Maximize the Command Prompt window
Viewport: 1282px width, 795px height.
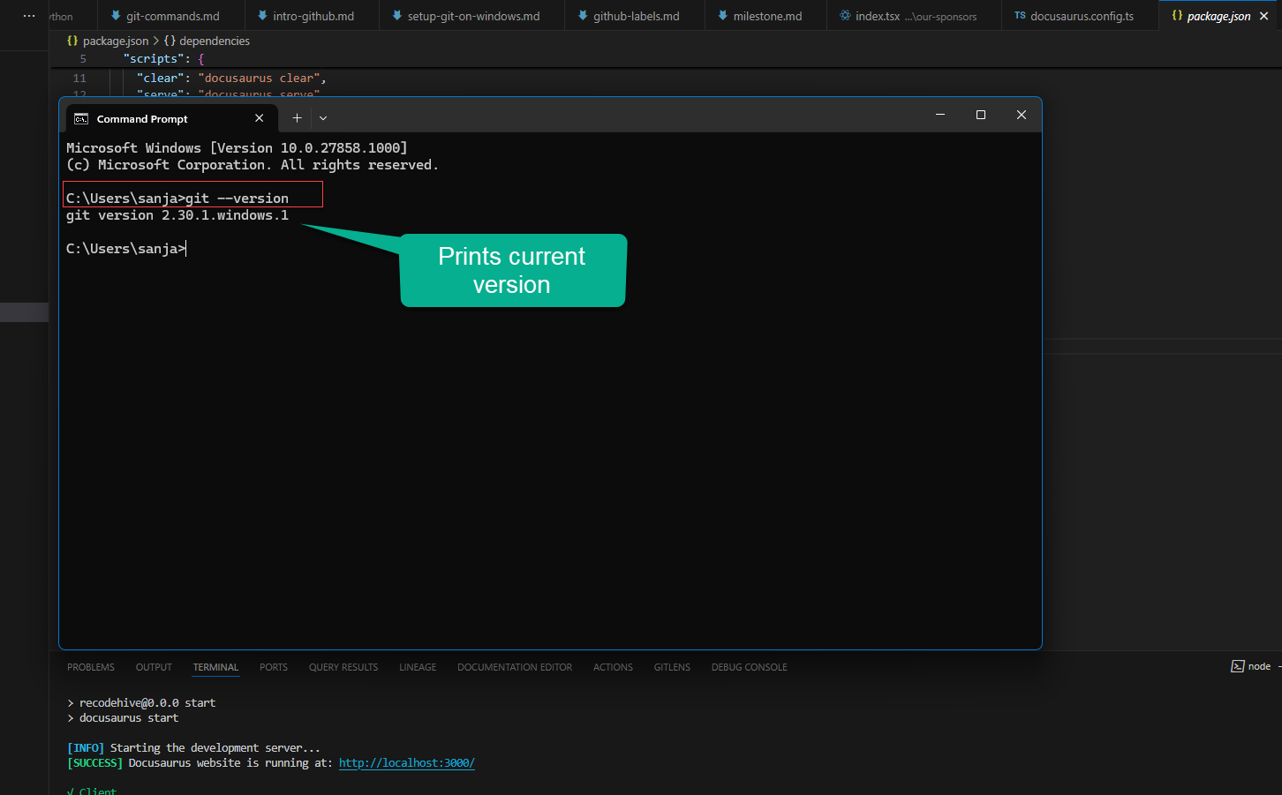pos(980,115)
